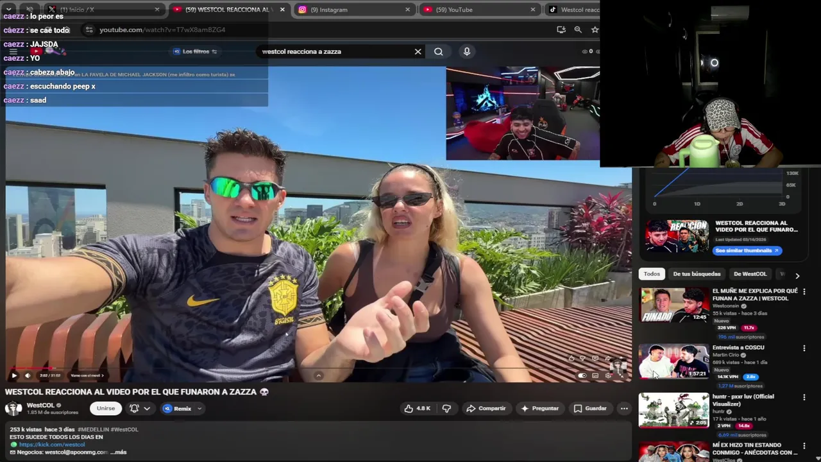821x462 pixels.
Task: Click the chapter label next to the timestamp
Action: point(87,375)
